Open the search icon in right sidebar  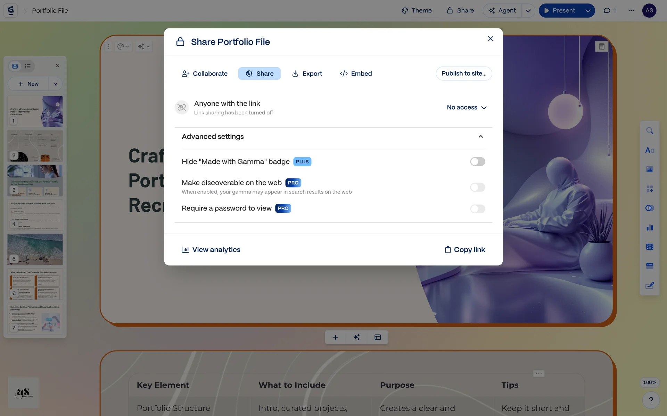(x=650, y=131)
